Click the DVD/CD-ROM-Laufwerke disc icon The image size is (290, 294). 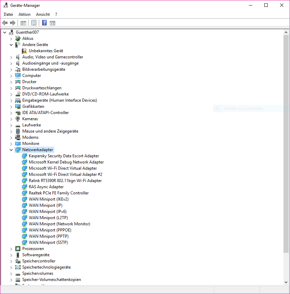[18, 94]
